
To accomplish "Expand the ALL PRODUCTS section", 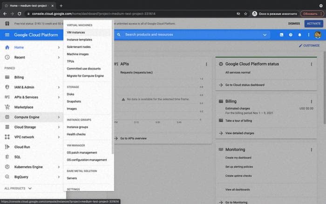I will [x=18, y=188].
